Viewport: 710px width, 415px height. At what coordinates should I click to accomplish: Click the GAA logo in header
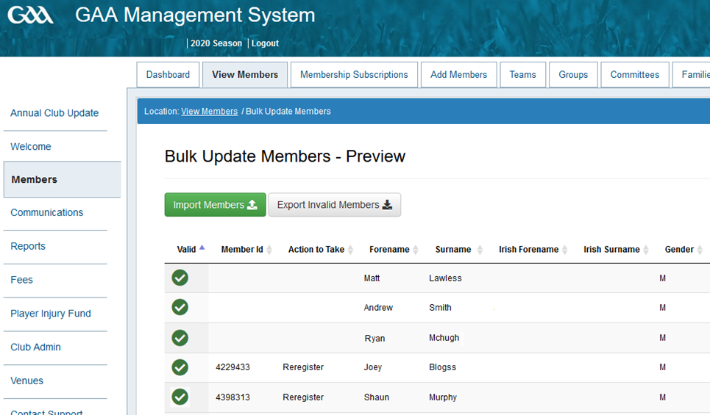point(31,15)
